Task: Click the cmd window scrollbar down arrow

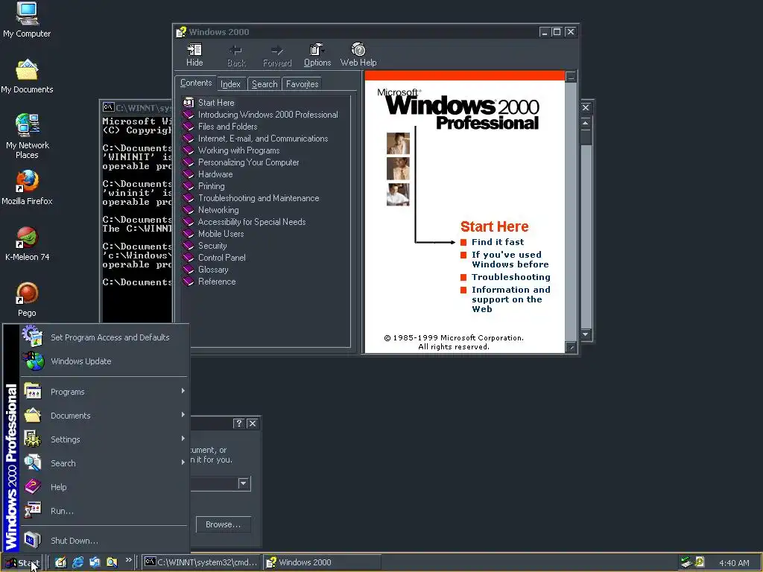Action: coord(586,334)
